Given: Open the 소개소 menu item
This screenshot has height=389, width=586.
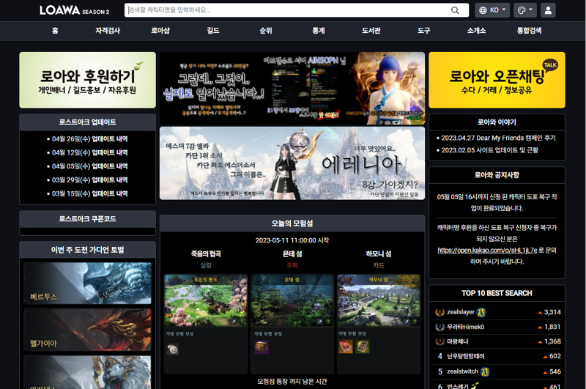Looking at the screenshot, I should pyautogui.click(x=477, y=31).
